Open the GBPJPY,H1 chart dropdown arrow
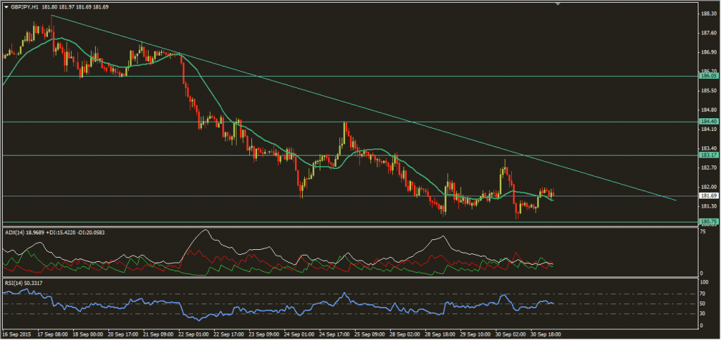The width and height of the screenshot is (721, 340). tap(6, 7)
